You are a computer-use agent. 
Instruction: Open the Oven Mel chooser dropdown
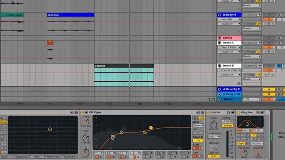(229, 19)
